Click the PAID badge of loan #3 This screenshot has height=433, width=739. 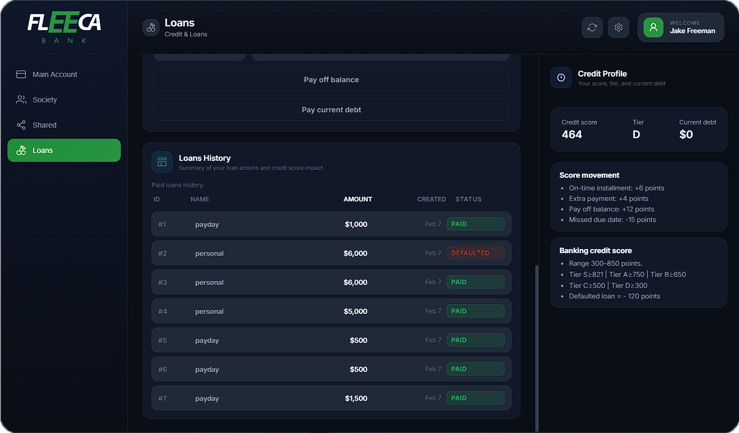coord(476,282)
